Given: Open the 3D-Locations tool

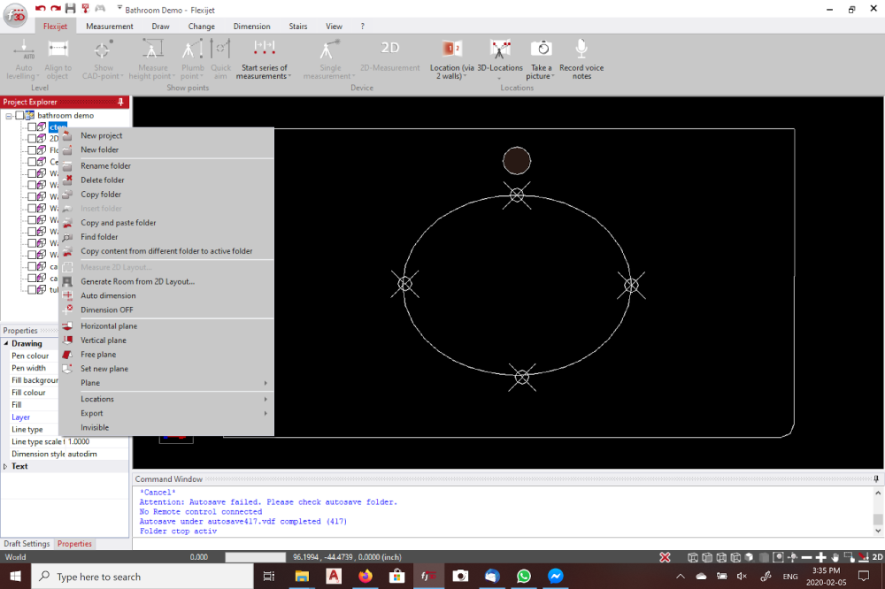Looking at the screenshot, I should pyautogui.click(x=500, y=50).
